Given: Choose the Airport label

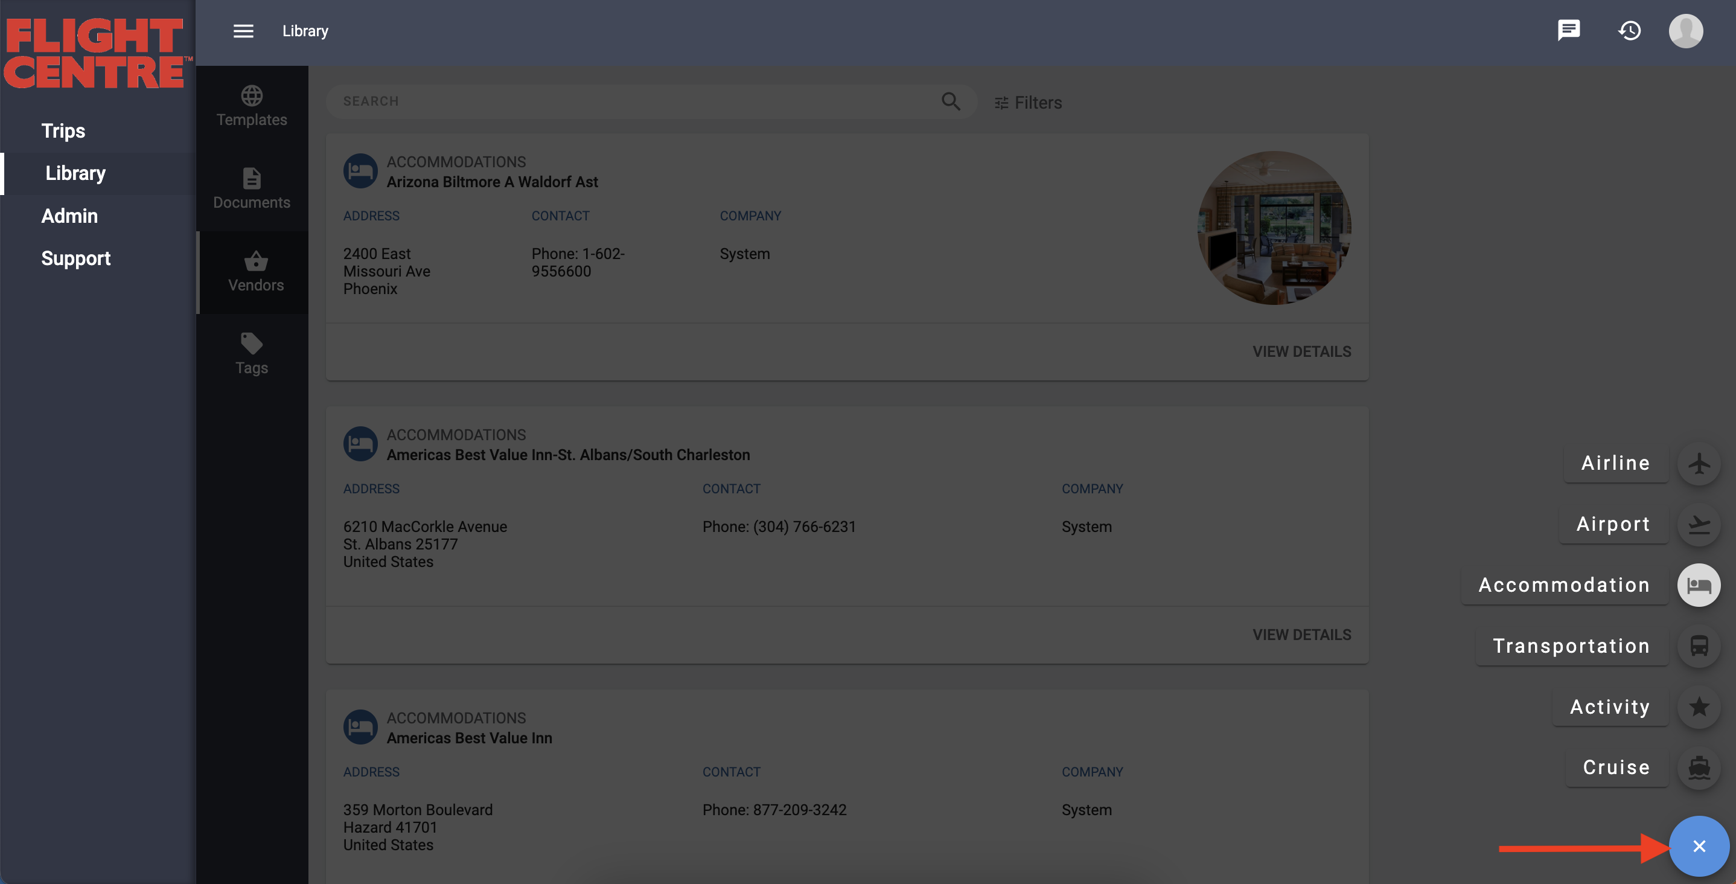Looking at the screenshot, I should tap(1613, 524).
